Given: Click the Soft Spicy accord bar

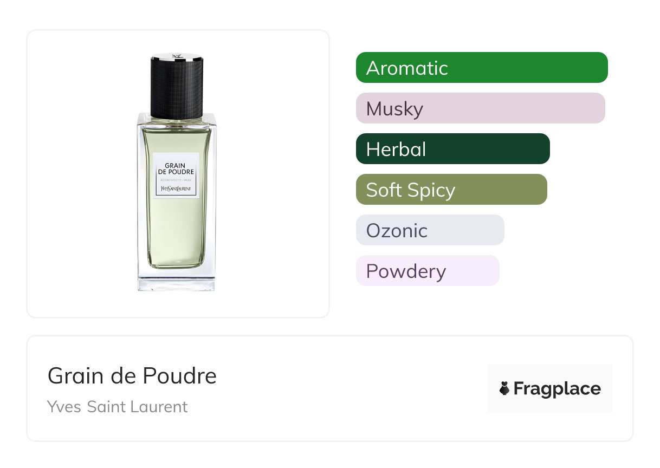Looking at the screenshot, I should [451, 190].
